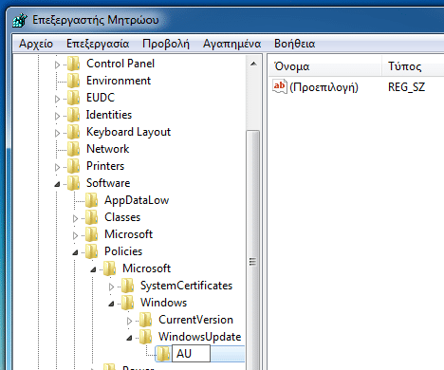Click the Environment folder icon

[x=74, y=81]
